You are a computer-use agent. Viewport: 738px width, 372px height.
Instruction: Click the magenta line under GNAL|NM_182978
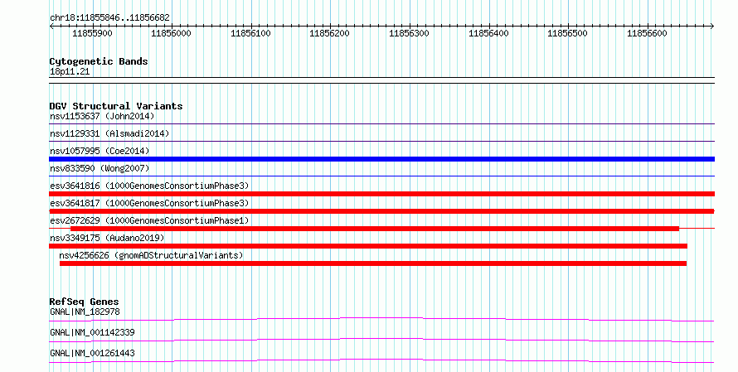[381, 320]
